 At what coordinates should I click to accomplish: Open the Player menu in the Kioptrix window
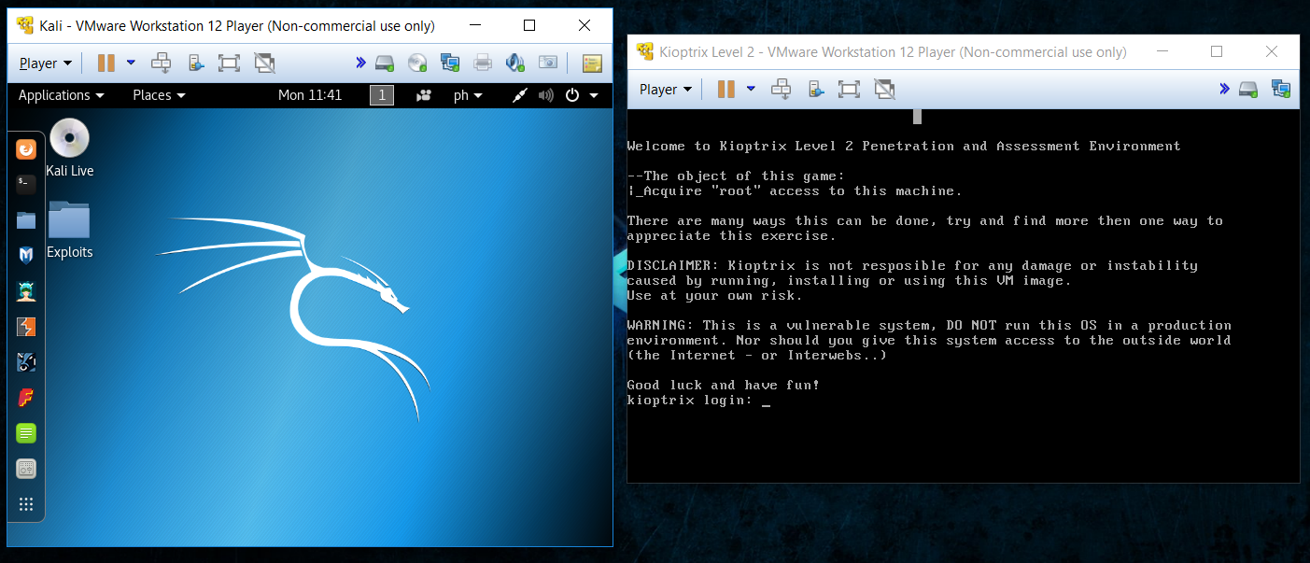click(x=665, y=89)
